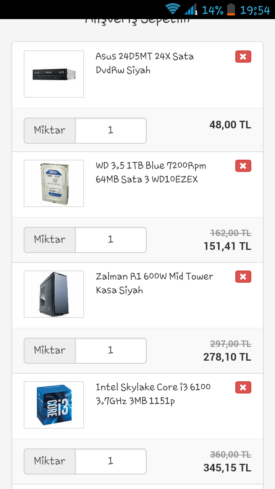Open Asus DvdRw product thumbnail
The width and height of the screenshot is (275, 489).
(x=54, y=74)
